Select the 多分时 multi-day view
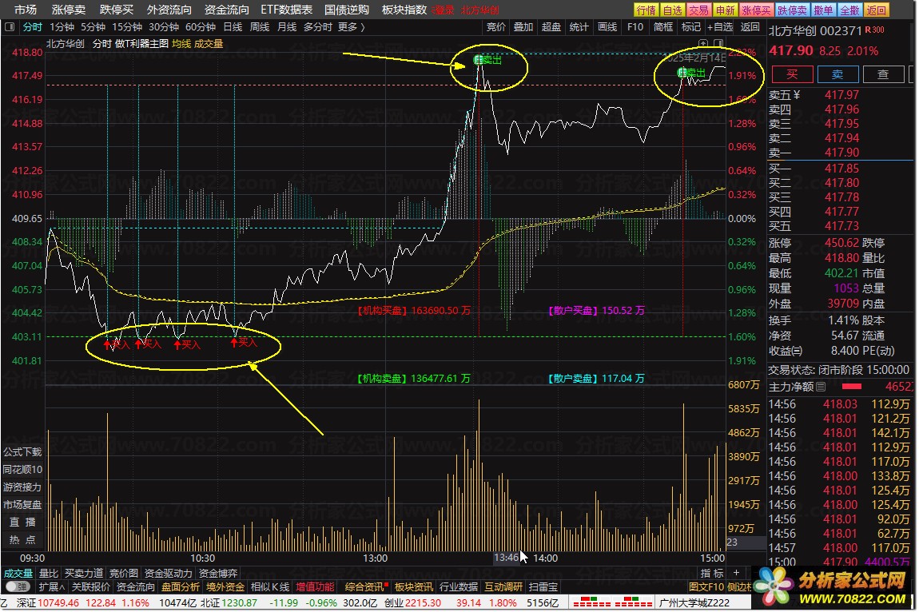The width and height of the screenshot is (919, 612). click(317, 27)
